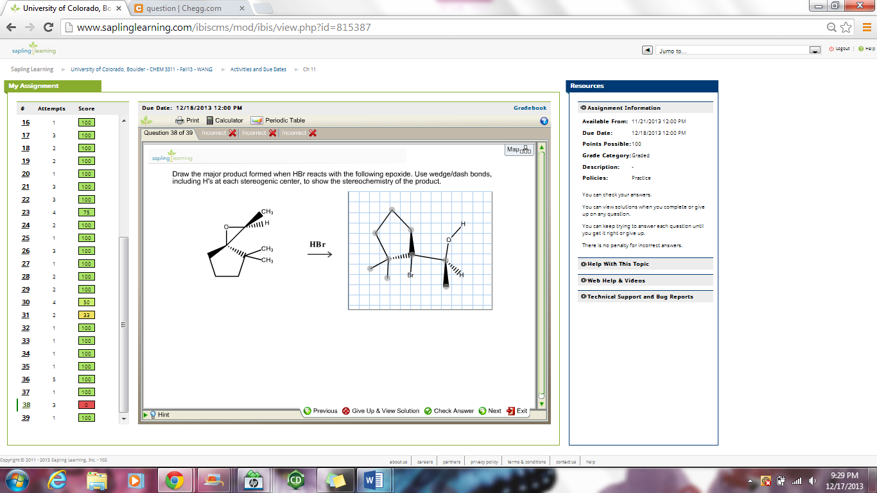The width and height of the screenshot is (877, 493).
Task: Reload the current page
Action: [x=48, y=28]
